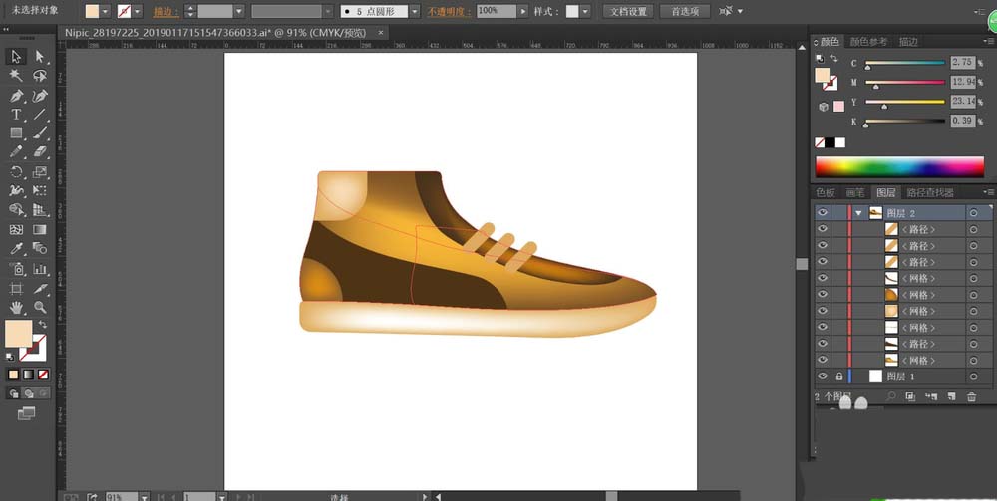Open Layers panel flyout menu
Viewport: 997px width, 501px height.
(989, 192)
